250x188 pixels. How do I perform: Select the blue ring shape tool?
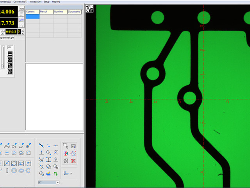pyautogui.click(x=14, y=171)
